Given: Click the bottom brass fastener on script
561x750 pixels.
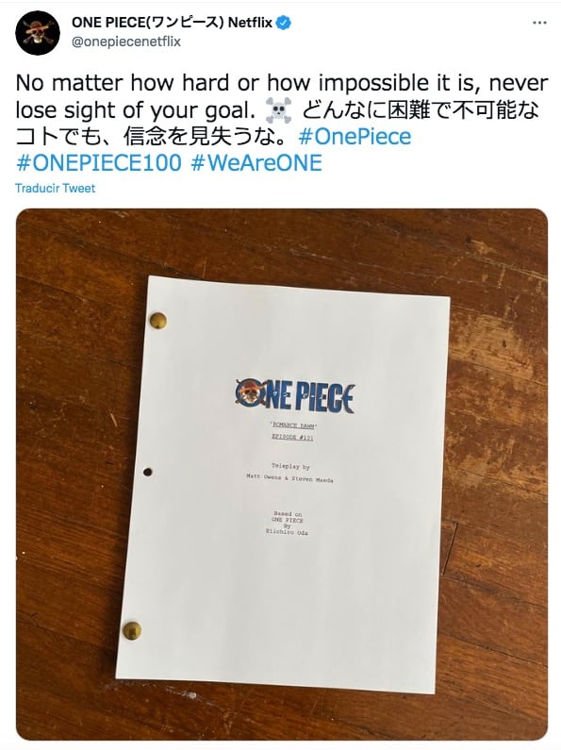Looking at the screenshot, I should coord(132,630).
